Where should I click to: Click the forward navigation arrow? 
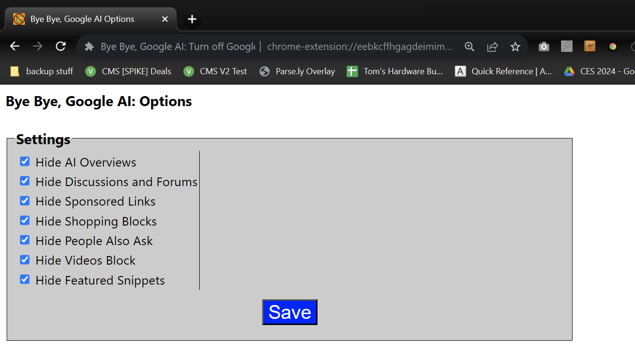pos(38,46)
